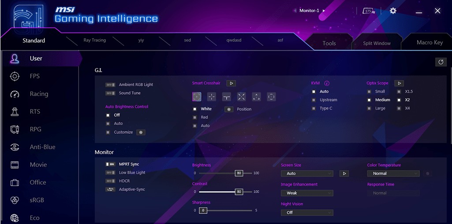Pick the RPG shield icon
Image resolution: width=452 pixels, height=224 pixels.
tap(15, 129)
